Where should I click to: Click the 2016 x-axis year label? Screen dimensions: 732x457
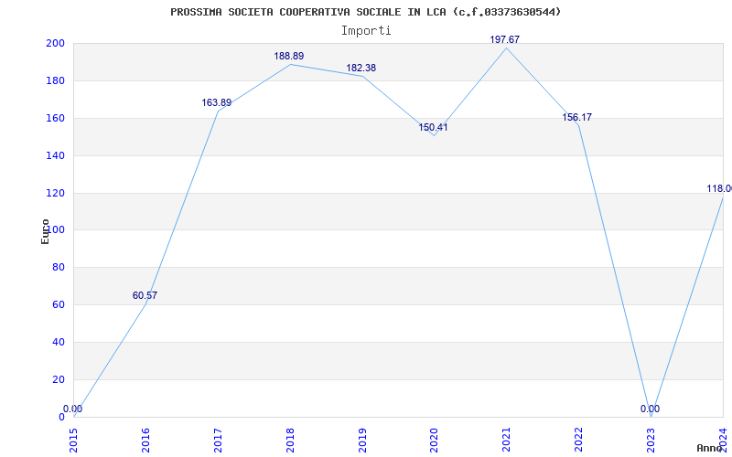click(x=145, y=439)
